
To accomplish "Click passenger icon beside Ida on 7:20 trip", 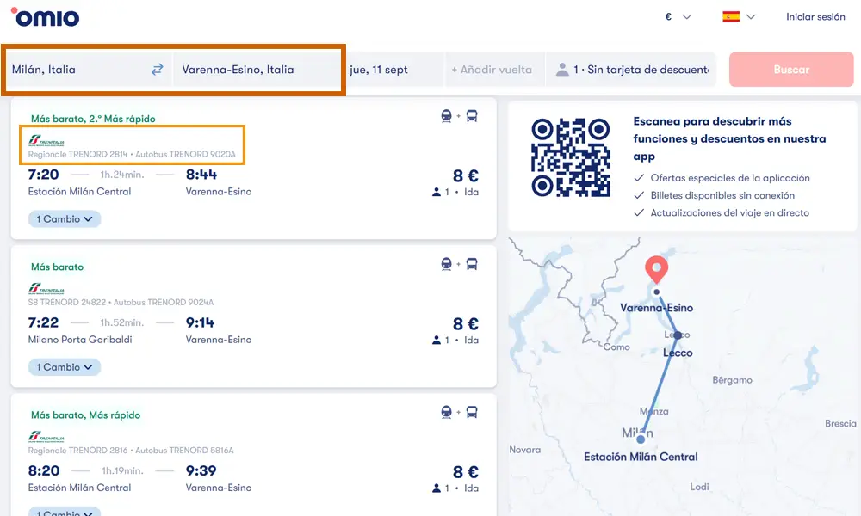I will click(x=436, y=193).
